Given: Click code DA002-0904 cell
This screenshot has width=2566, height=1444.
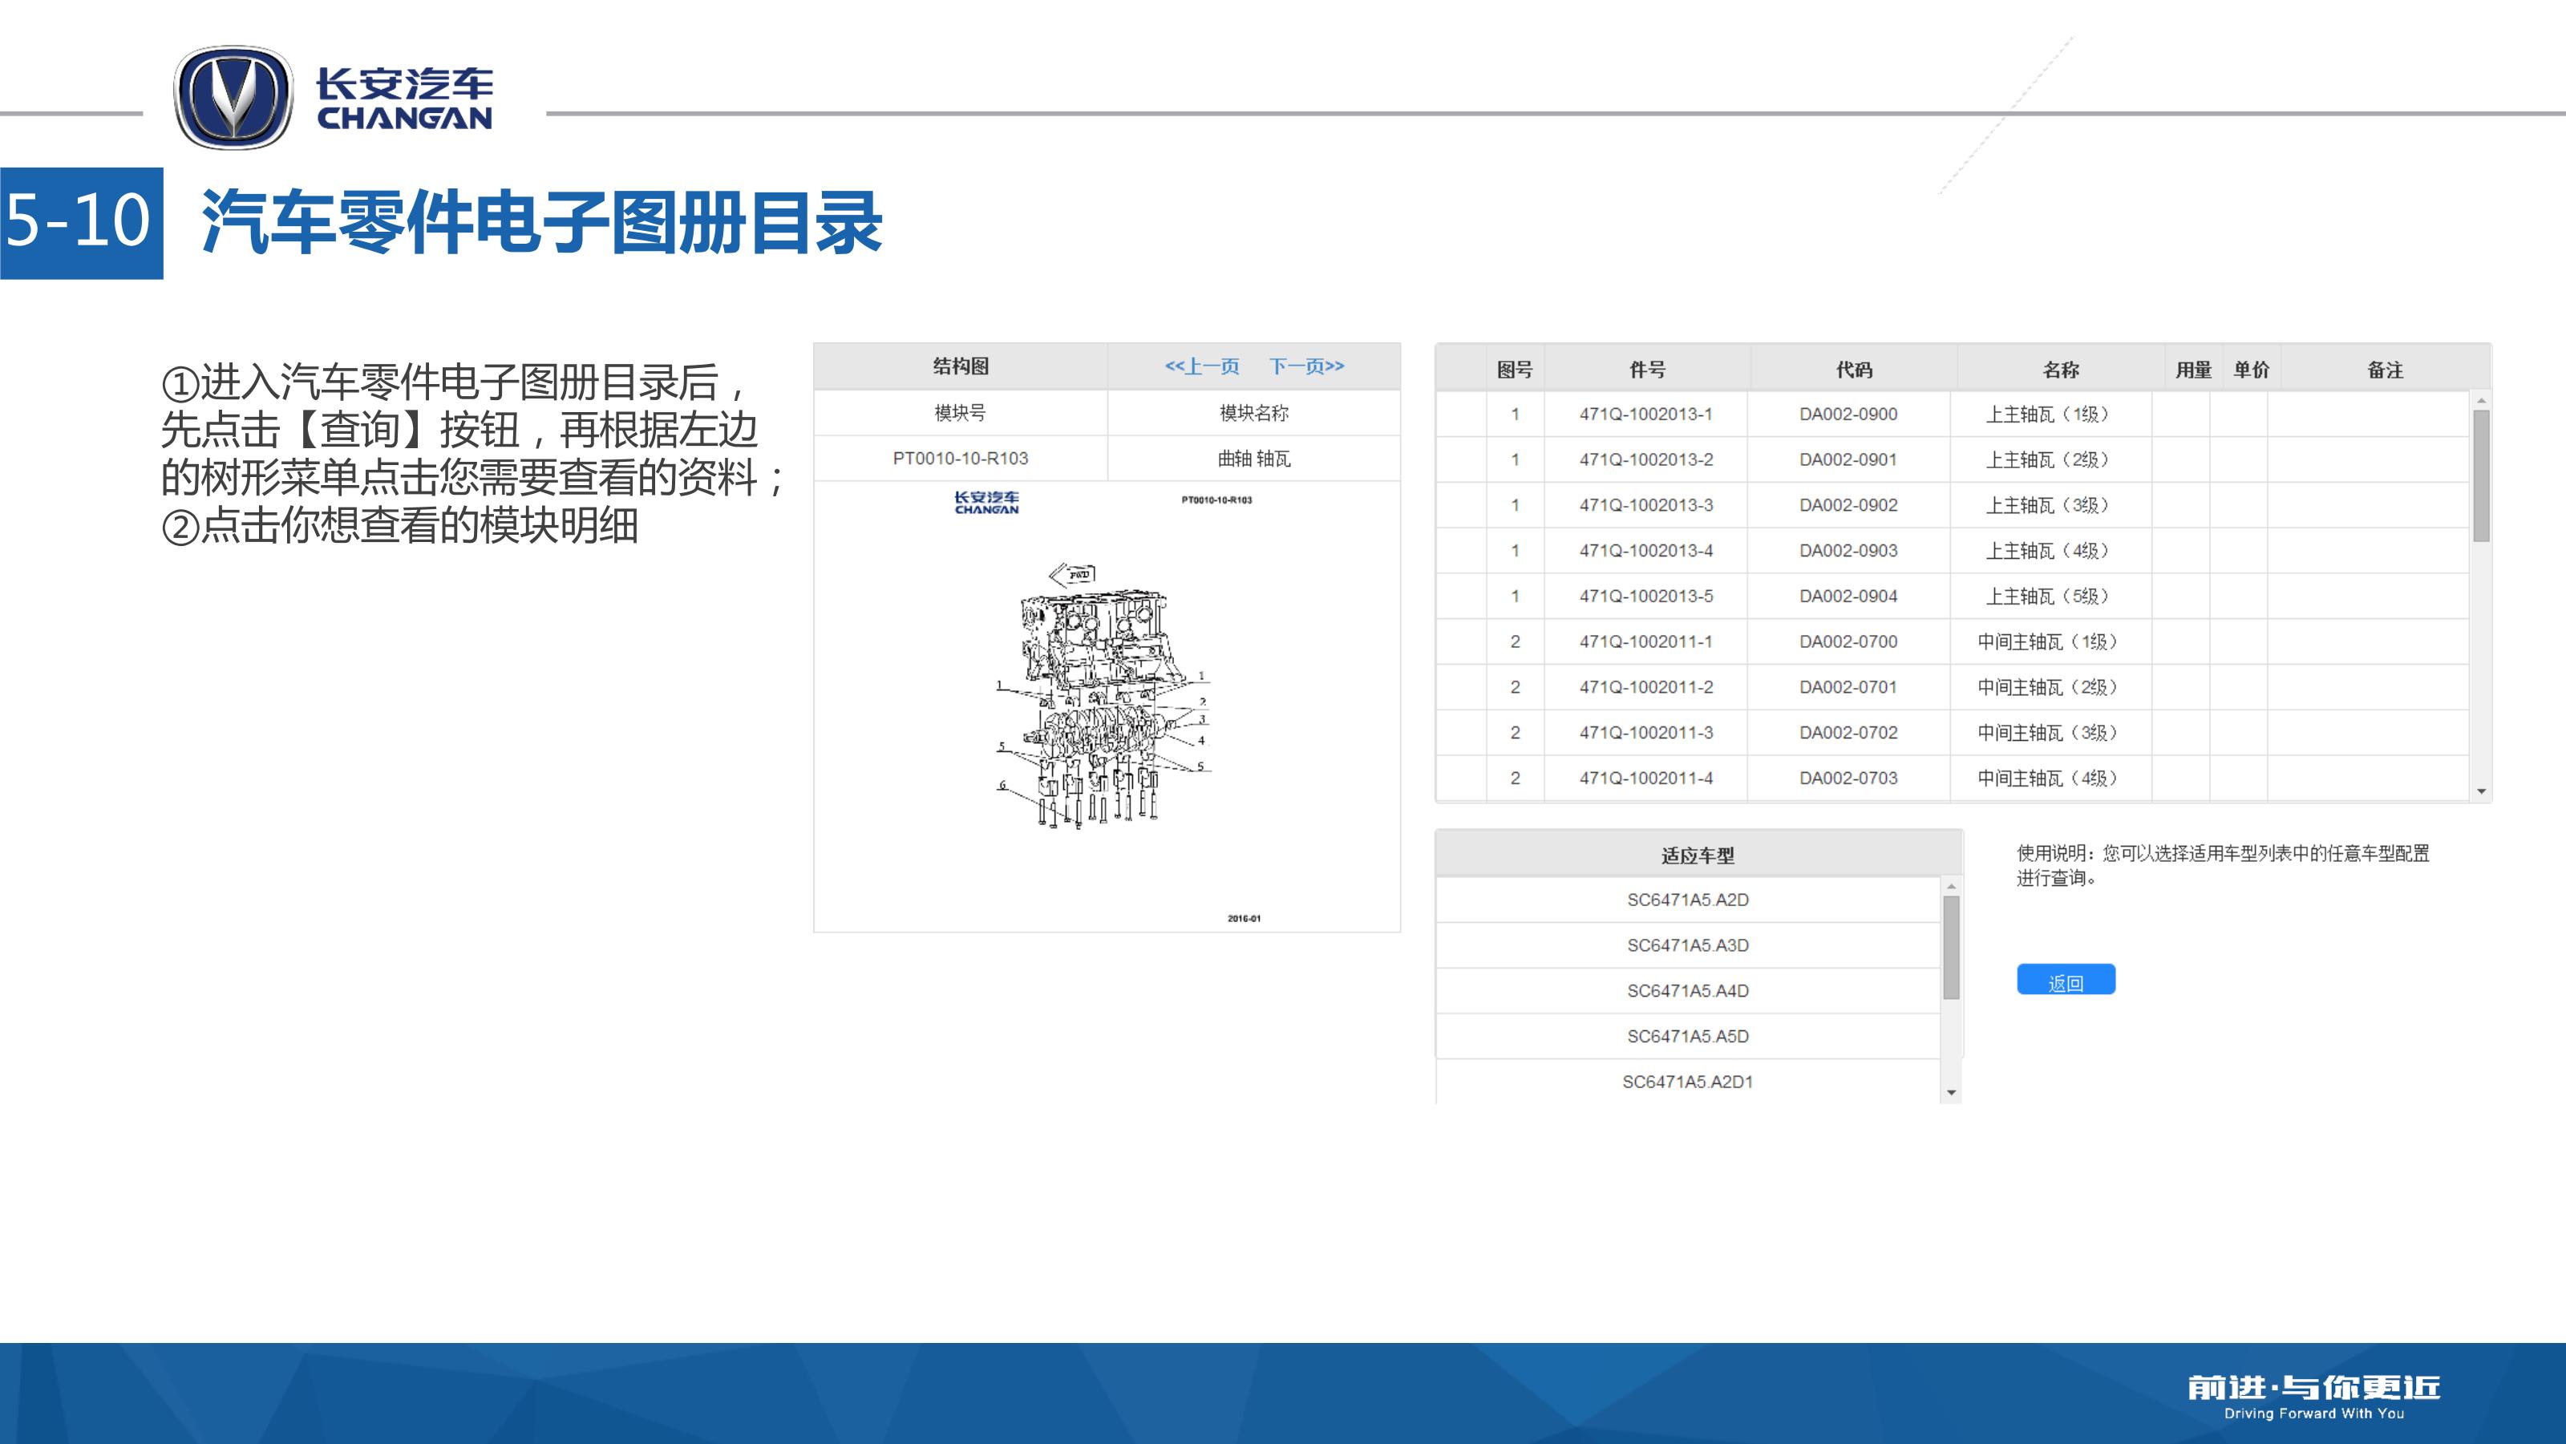Looking at the screenshot, I should (1848, 597).
